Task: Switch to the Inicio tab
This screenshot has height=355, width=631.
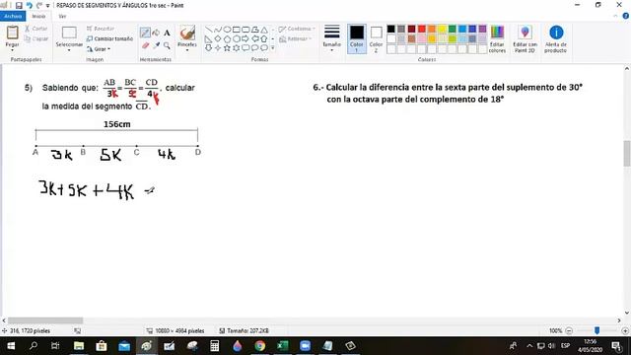Action: coord(38,16)
